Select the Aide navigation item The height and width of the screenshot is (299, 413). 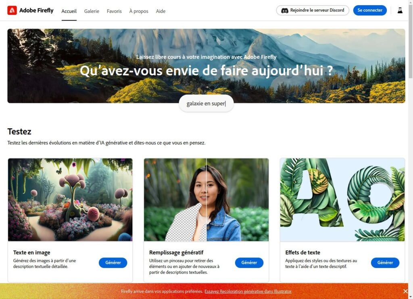161,11
